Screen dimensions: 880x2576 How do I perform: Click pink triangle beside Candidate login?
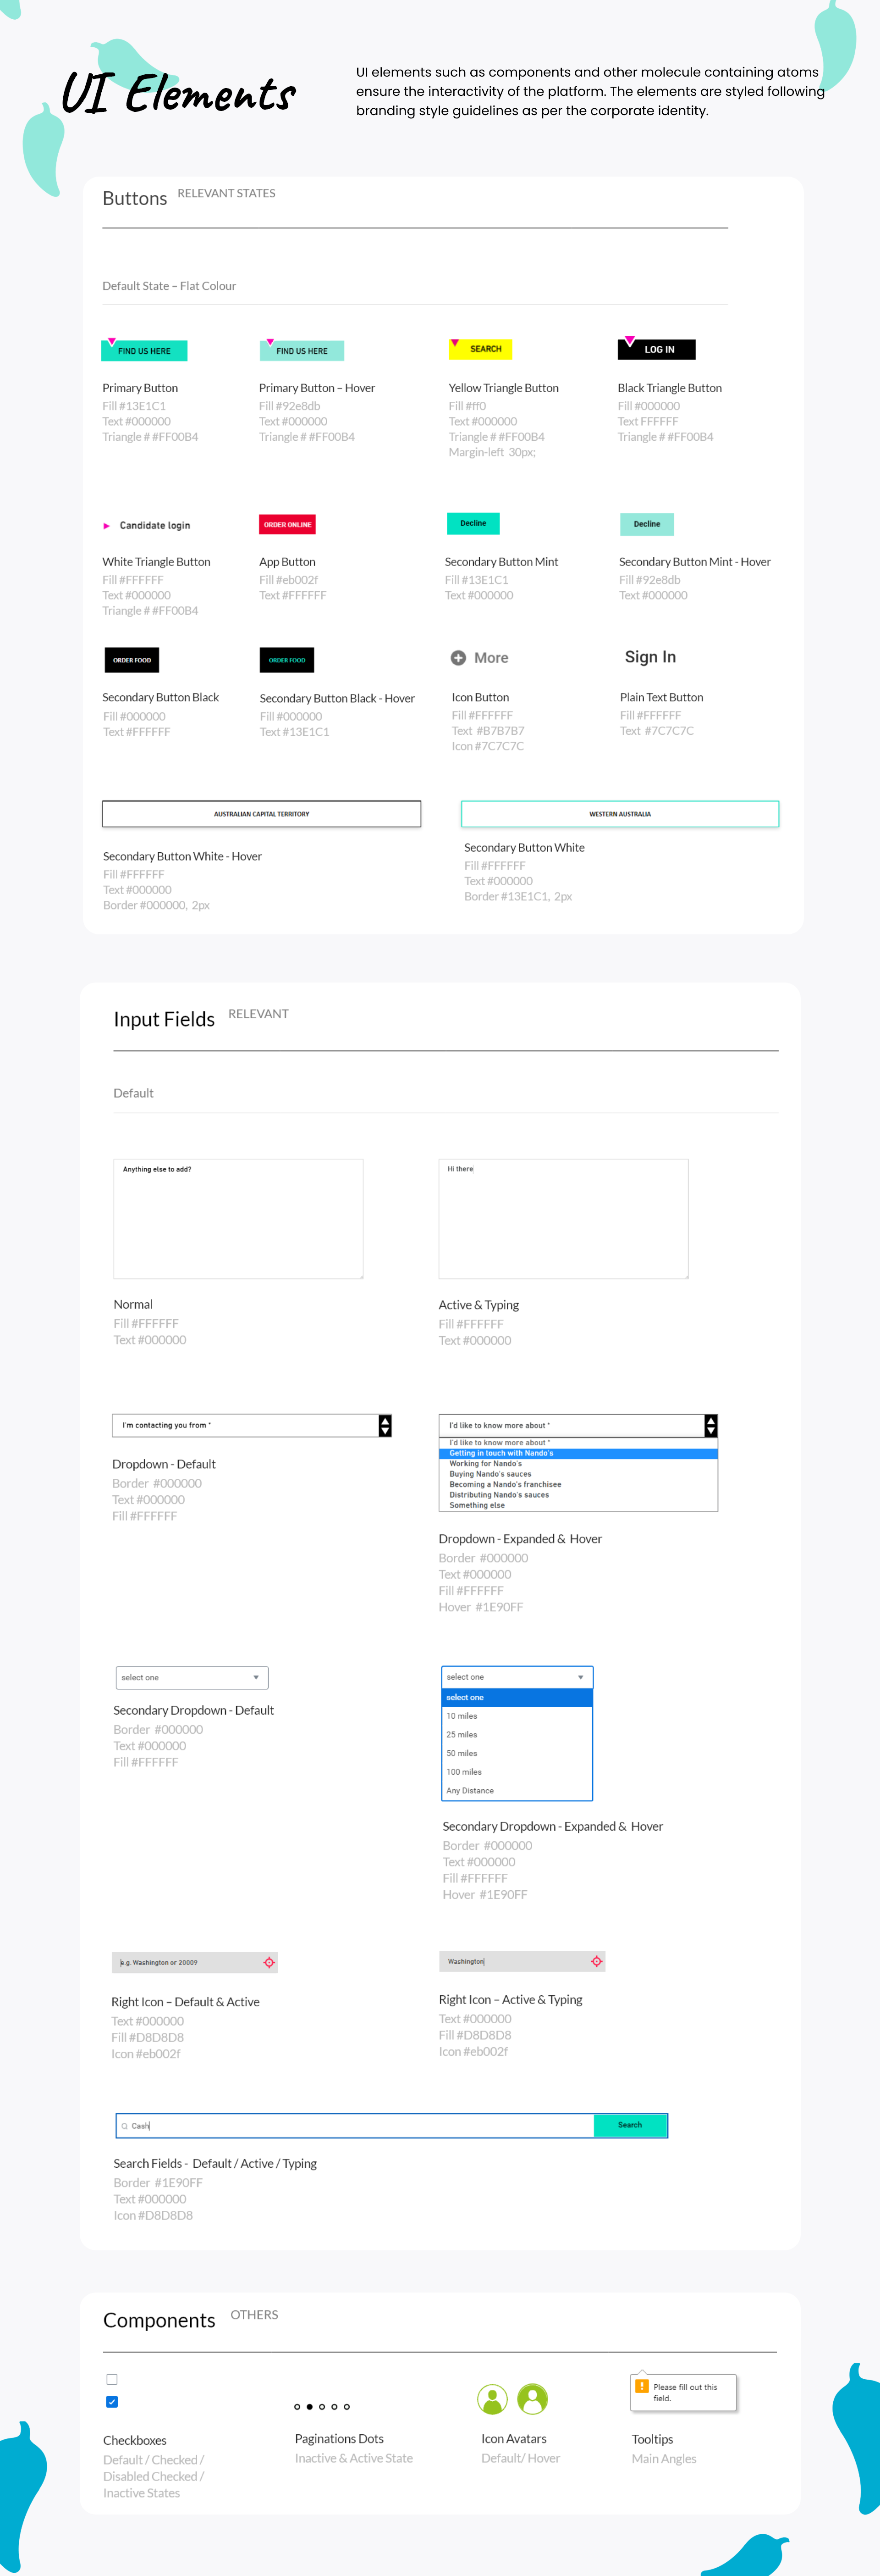tap(107, 526)
